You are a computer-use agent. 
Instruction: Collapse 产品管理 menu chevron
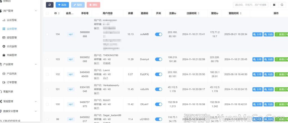(36, 64)
